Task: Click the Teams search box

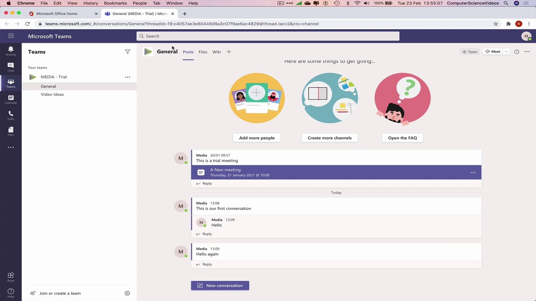Action: pos(268,36)
